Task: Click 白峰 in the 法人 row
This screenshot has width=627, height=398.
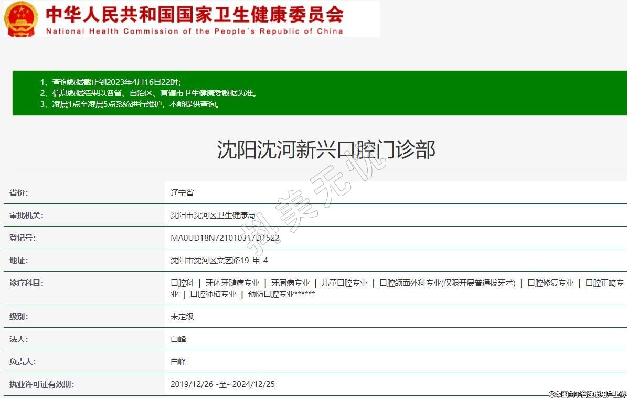Action: [x=178, y=339]
